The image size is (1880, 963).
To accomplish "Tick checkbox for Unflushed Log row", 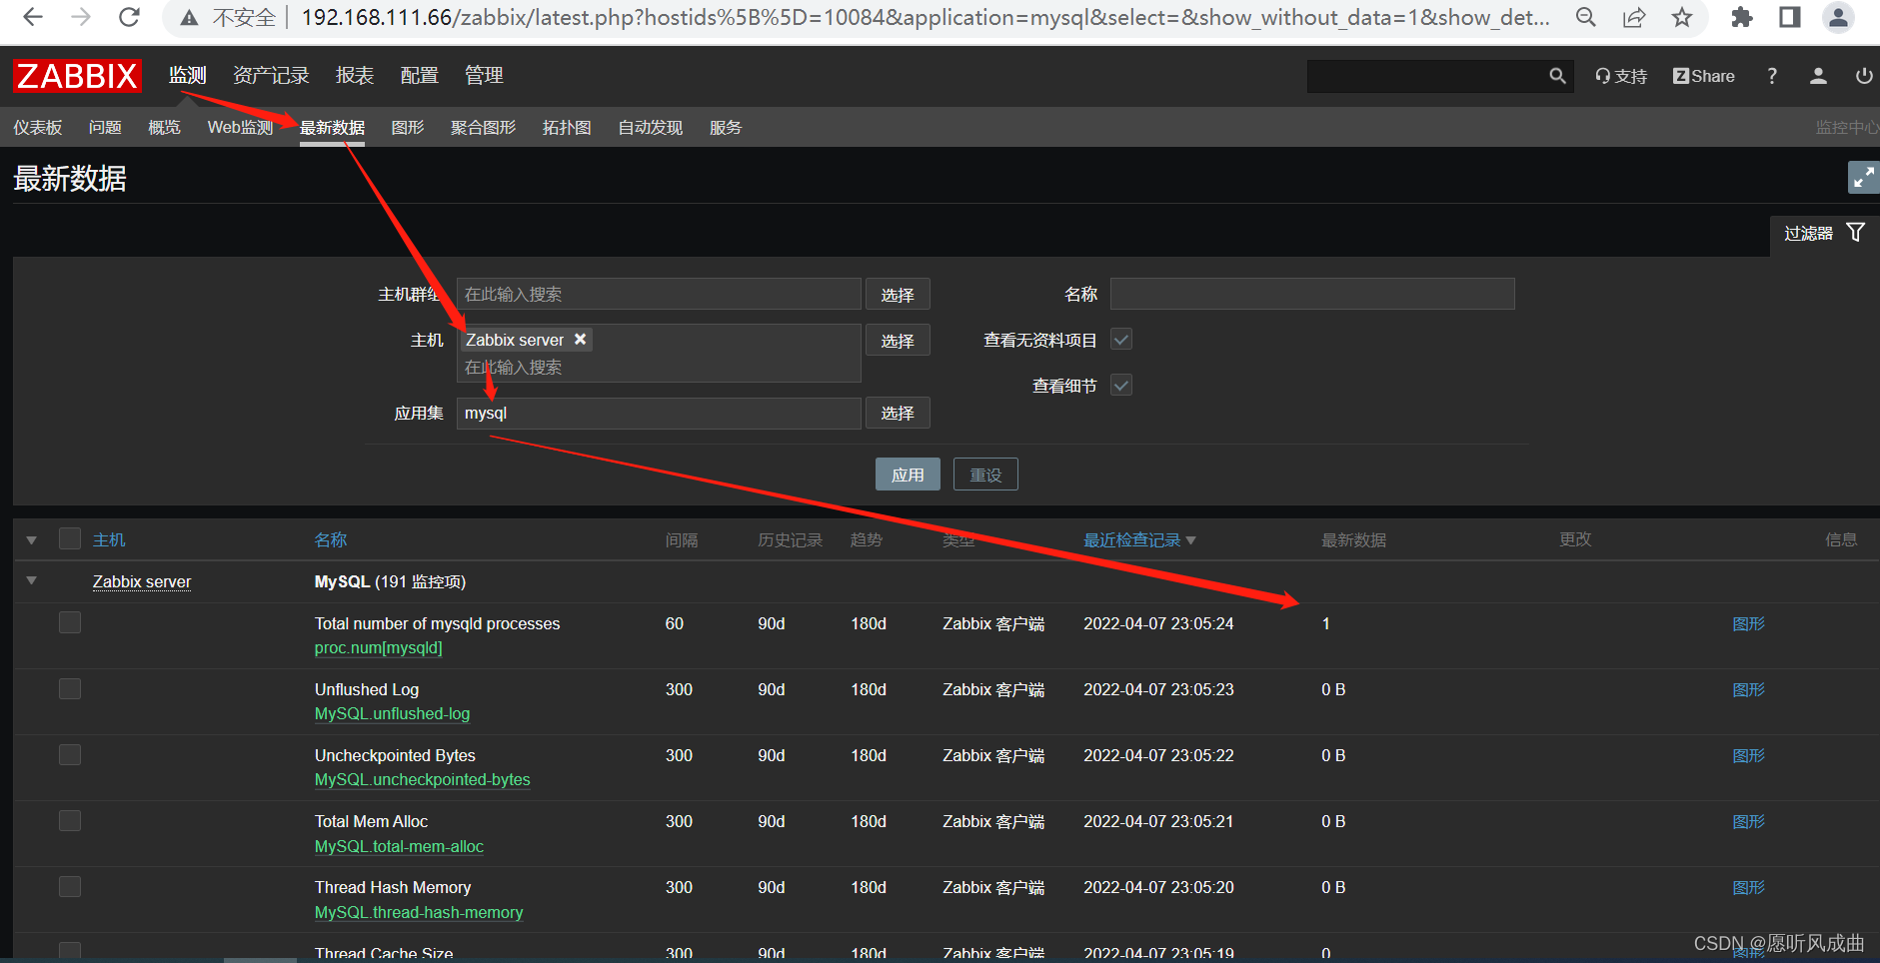I will pos(70,688).
